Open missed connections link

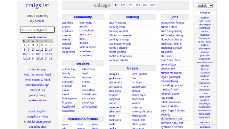point(86,28)
